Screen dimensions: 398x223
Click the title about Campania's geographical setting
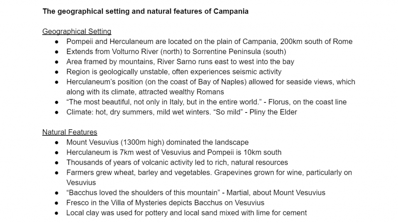pyautogui.click(x=145, y=11)
